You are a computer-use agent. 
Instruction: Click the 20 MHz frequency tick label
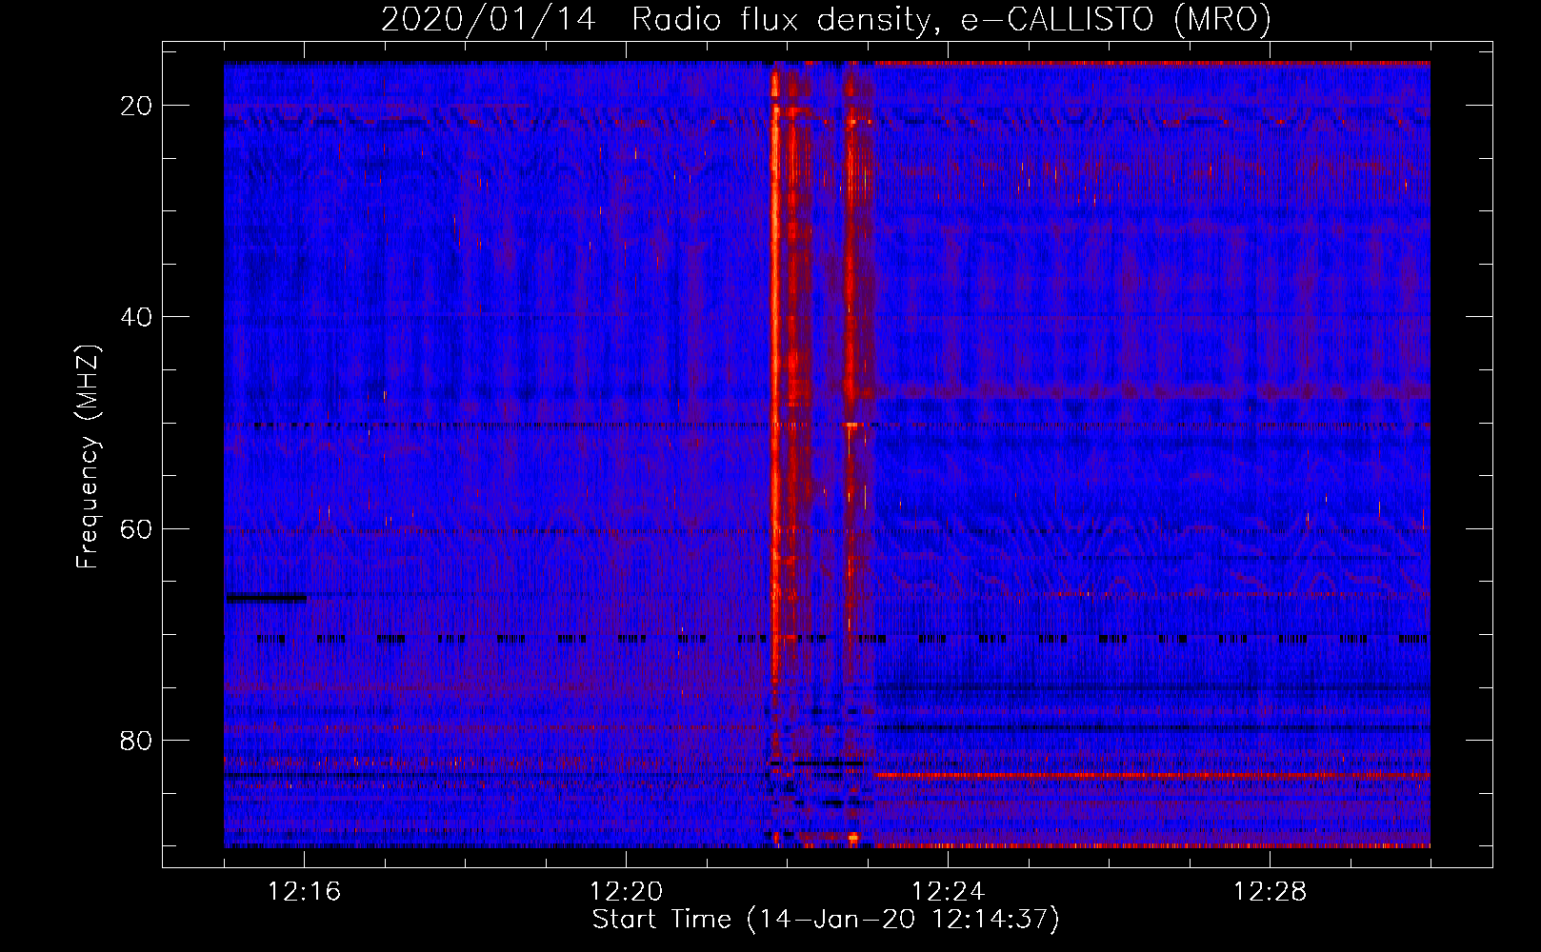[x=136, y=106]
